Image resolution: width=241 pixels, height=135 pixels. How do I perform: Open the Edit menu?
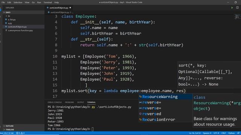9,3
